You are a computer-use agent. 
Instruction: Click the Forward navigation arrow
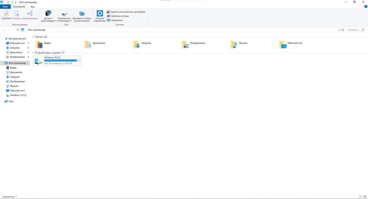pos(10,30)
